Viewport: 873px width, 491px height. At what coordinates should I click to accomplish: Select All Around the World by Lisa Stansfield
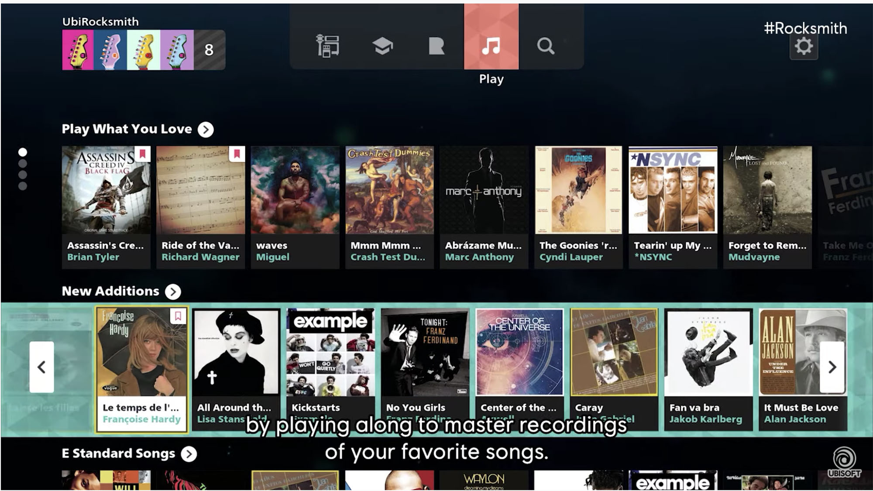coord(236,370)
